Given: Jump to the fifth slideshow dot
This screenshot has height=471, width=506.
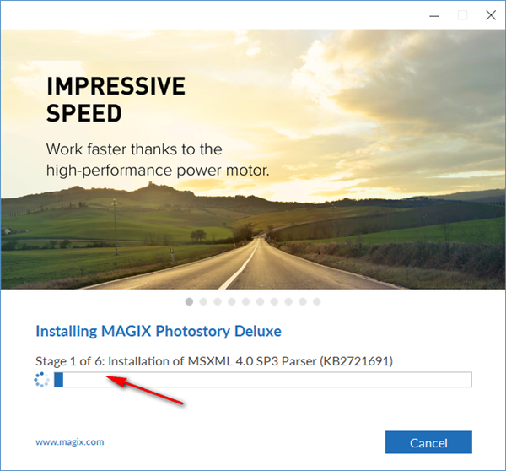Looking at the screenshot, I should click(246, 301).
